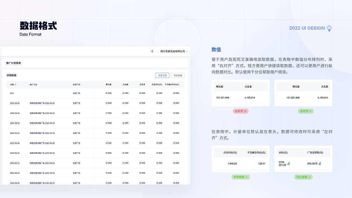Select the 详细数据 section title
Viewport: 352px width, 198px height.
[x=12, y=75]
